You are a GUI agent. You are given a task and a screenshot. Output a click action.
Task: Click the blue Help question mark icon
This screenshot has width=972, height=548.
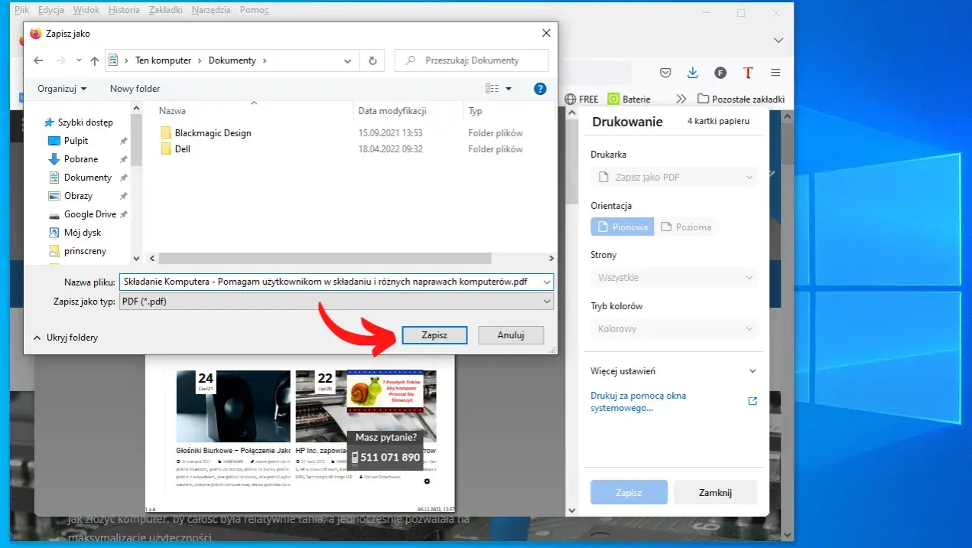[540, 88]
